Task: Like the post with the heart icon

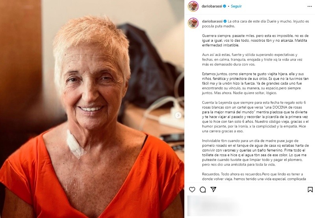Action: pos(192,190)
